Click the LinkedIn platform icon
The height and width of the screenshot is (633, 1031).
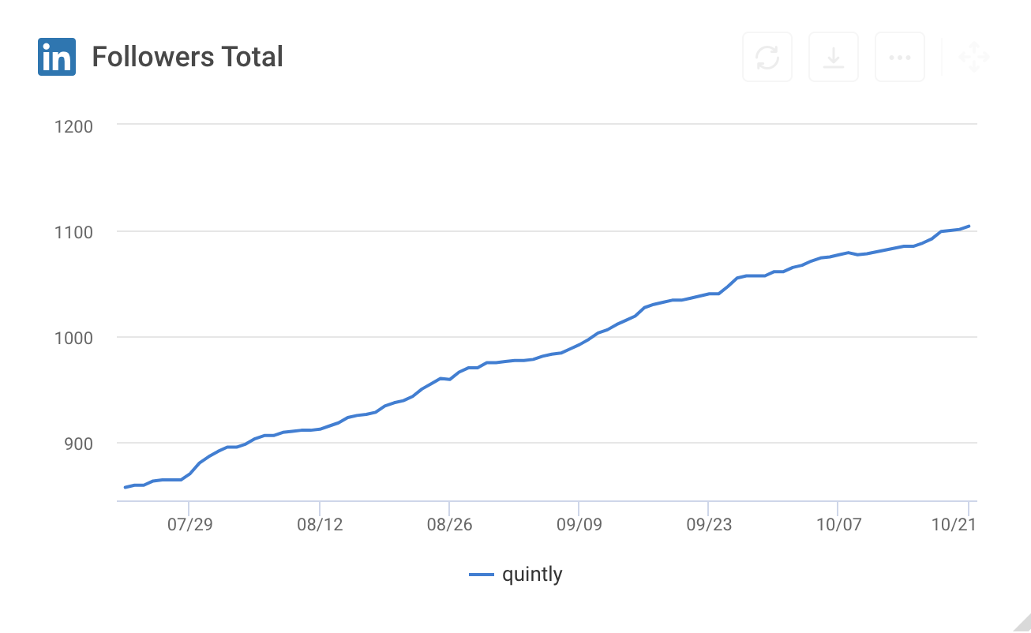[55, 56]
